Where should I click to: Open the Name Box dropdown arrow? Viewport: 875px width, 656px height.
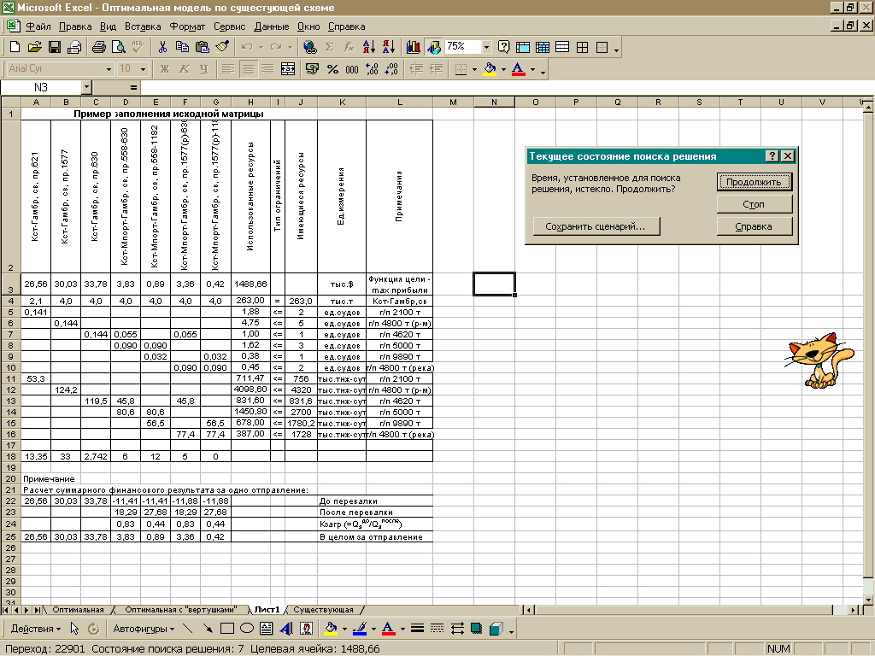(x=86, y=88)
